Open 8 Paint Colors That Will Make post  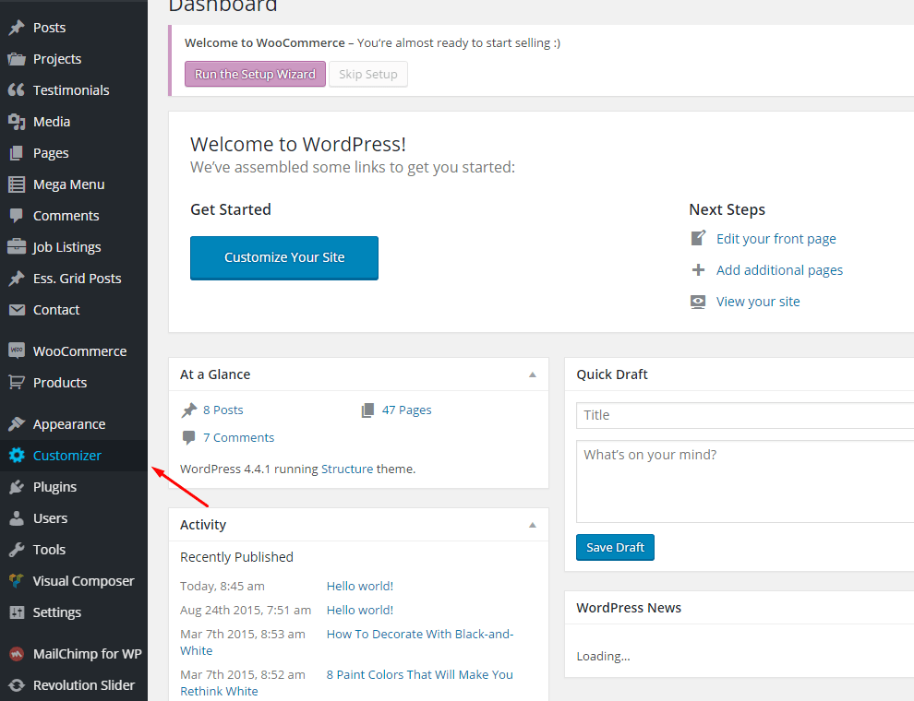click(420, 675)
